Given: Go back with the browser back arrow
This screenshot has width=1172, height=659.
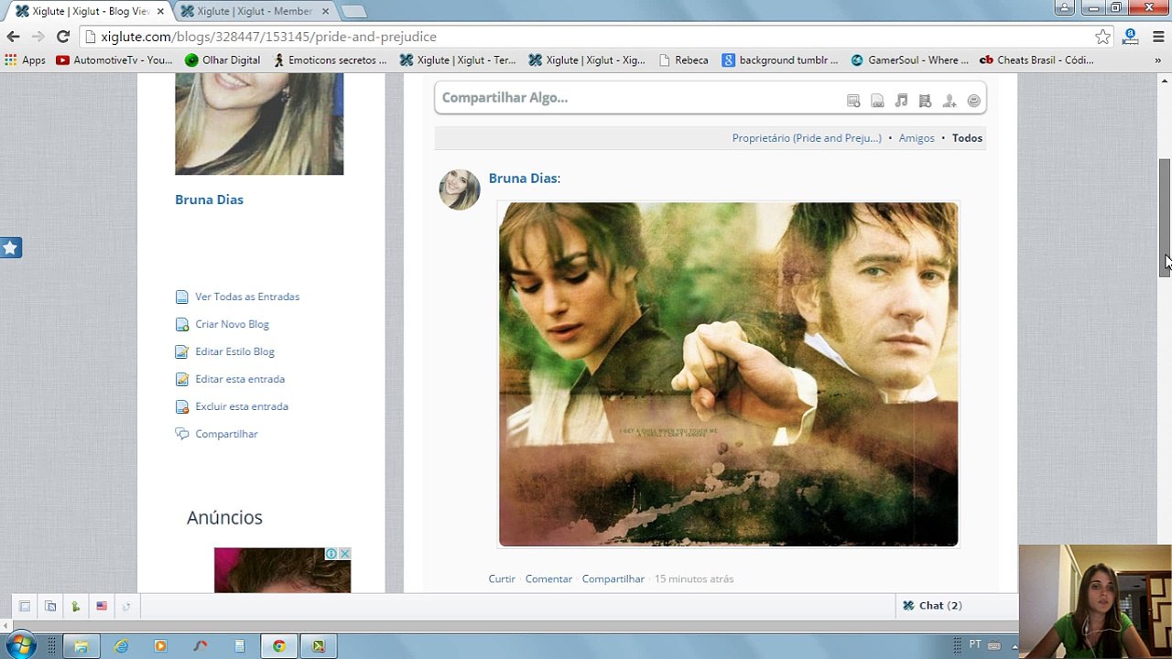Looking at the screenshot, I should [x=13, y=37].
